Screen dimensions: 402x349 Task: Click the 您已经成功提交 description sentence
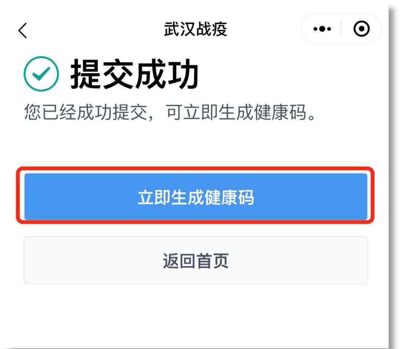click(x=170, y=113)
